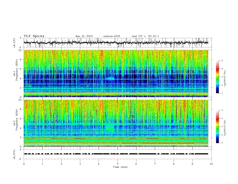Click the ch.2 colorbar "log(PSD)(V²/Hz)" label
Screen dimensions: 238x184
tap(225, 128)
